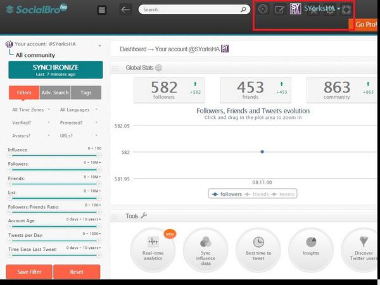380x285 pixels.
Task: Click the search magnifier icon
Action: [243, 9]
